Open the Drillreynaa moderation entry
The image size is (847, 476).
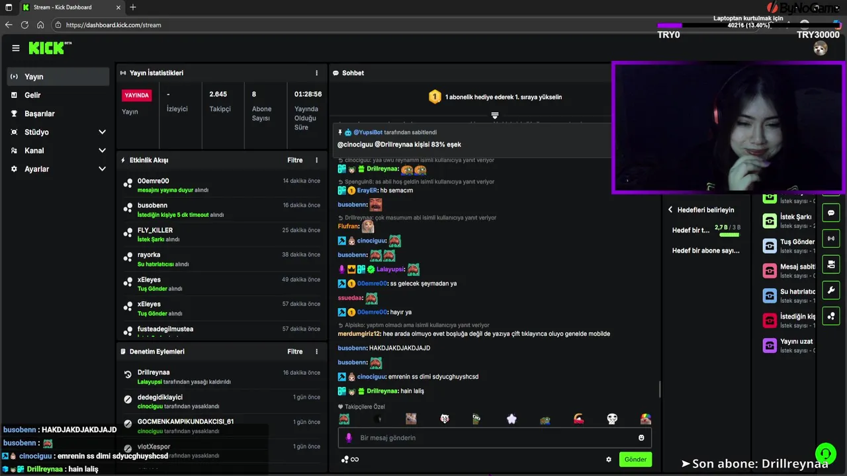222,377
